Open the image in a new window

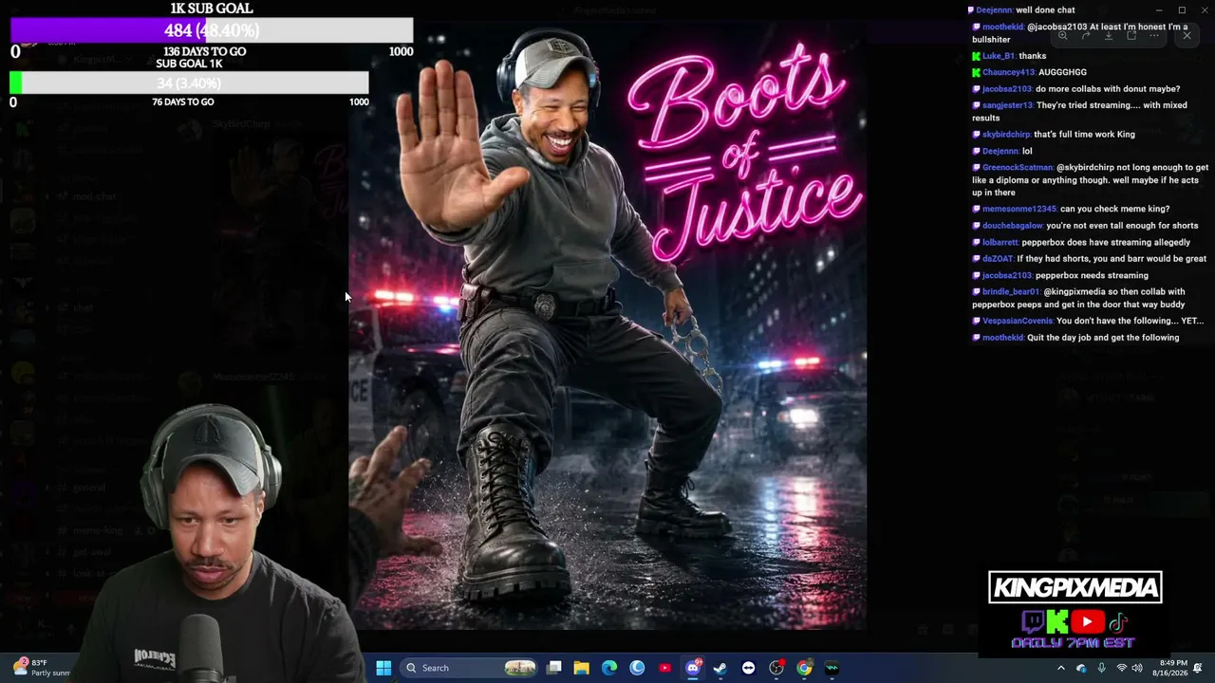coord(1131,35)
